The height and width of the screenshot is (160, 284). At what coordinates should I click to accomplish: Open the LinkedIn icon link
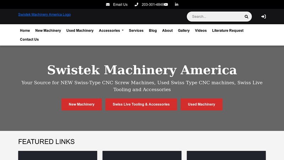click(176, 5)
